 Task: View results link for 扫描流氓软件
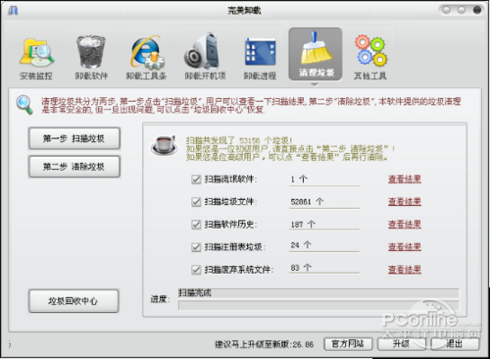(405, 179)
